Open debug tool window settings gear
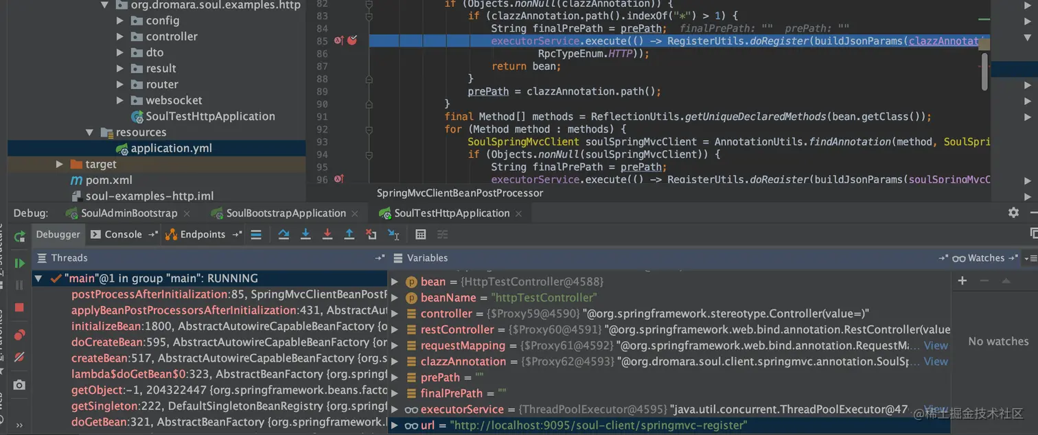The width and height of the screenshot is (1038, 435). coord(1013,213)
